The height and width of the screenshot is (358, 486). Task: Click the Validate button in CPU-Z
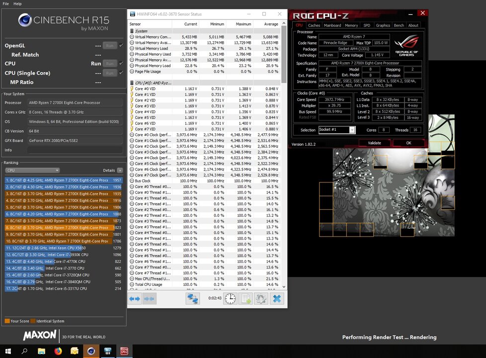(374, 143)
